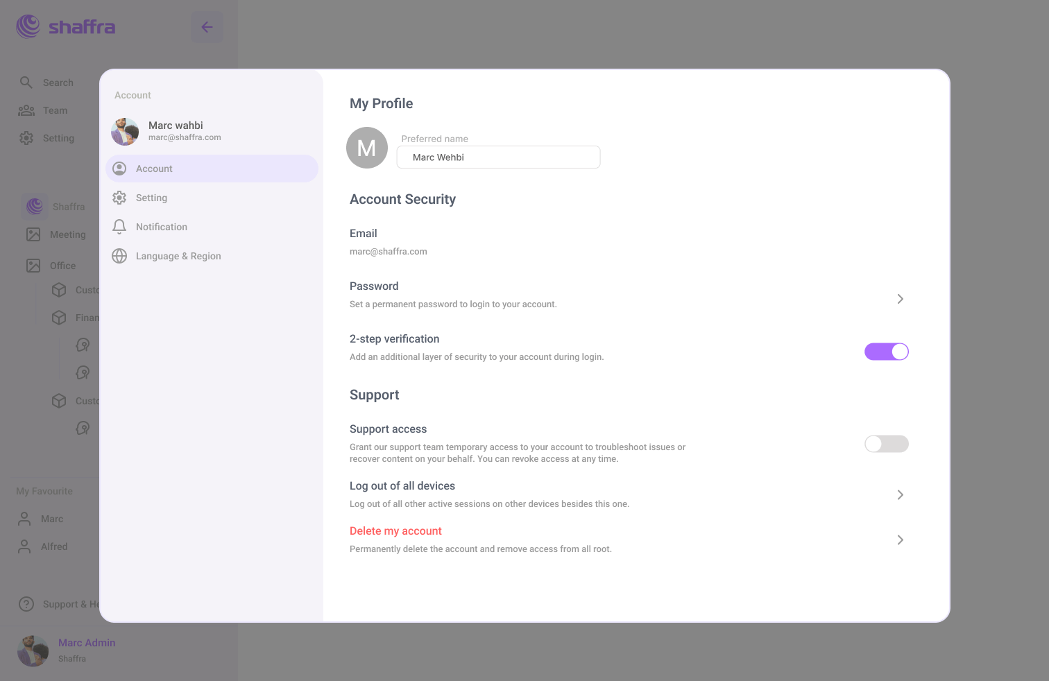This screenshot has width=1049, height=681.
Task: Click the Preferred name input field
Action: [498, 157]
